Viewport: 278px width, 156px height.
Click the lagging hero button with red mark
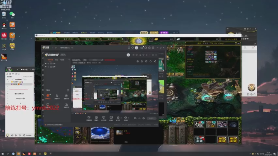199,140
